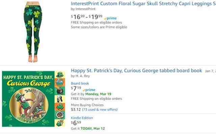The width and height of the screenshot is (216, 134).
Task: Click the dancing shoes tab icon
Action: tap(60, 99)
